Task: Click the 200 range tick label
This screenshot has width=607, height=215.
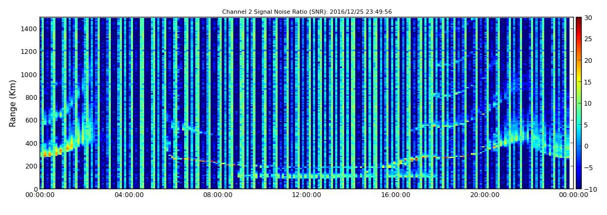Action: [31, 166]
